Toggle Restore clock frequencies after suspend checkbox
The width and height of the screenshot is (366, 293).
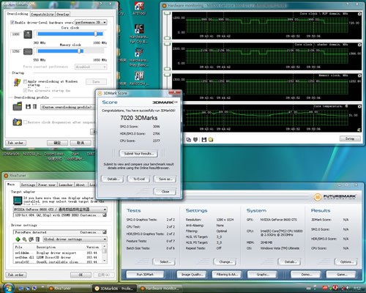click(x=25, y=122)
